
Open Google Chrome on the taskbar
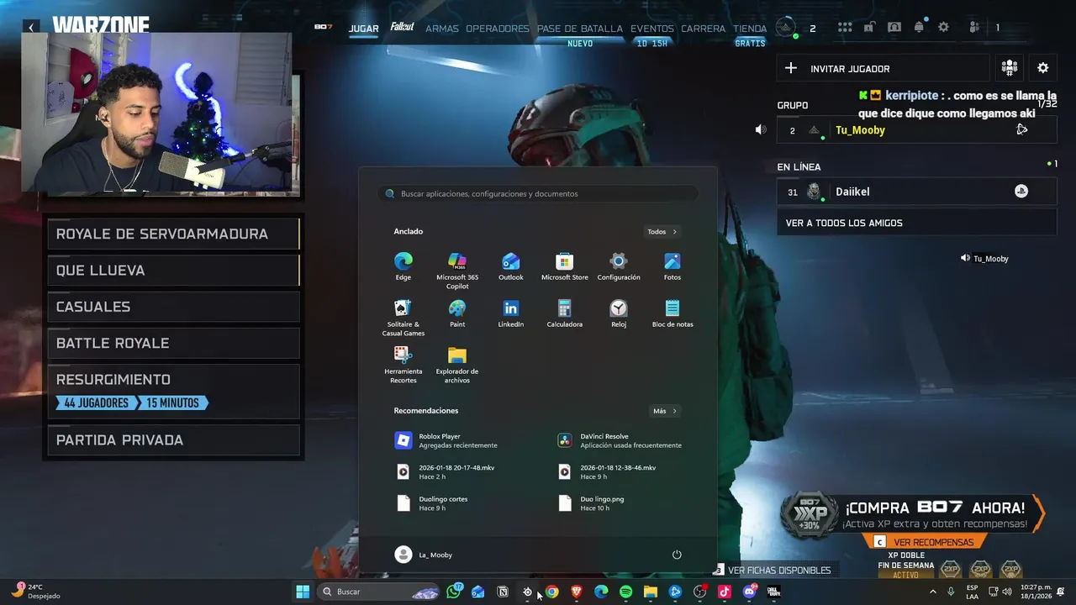click(x=551, y=592)
